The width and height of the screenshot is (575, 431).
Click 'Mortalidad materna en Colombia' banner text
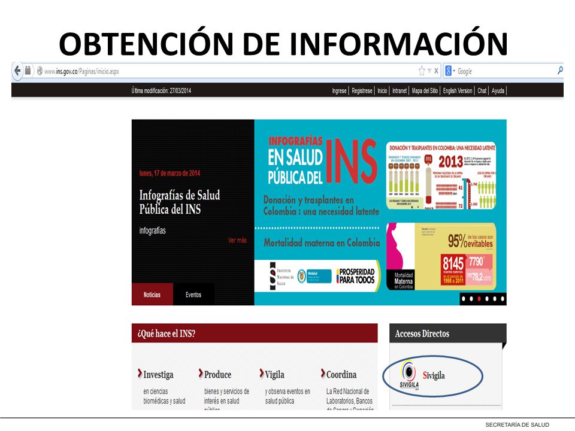click(x=322, y=242)
